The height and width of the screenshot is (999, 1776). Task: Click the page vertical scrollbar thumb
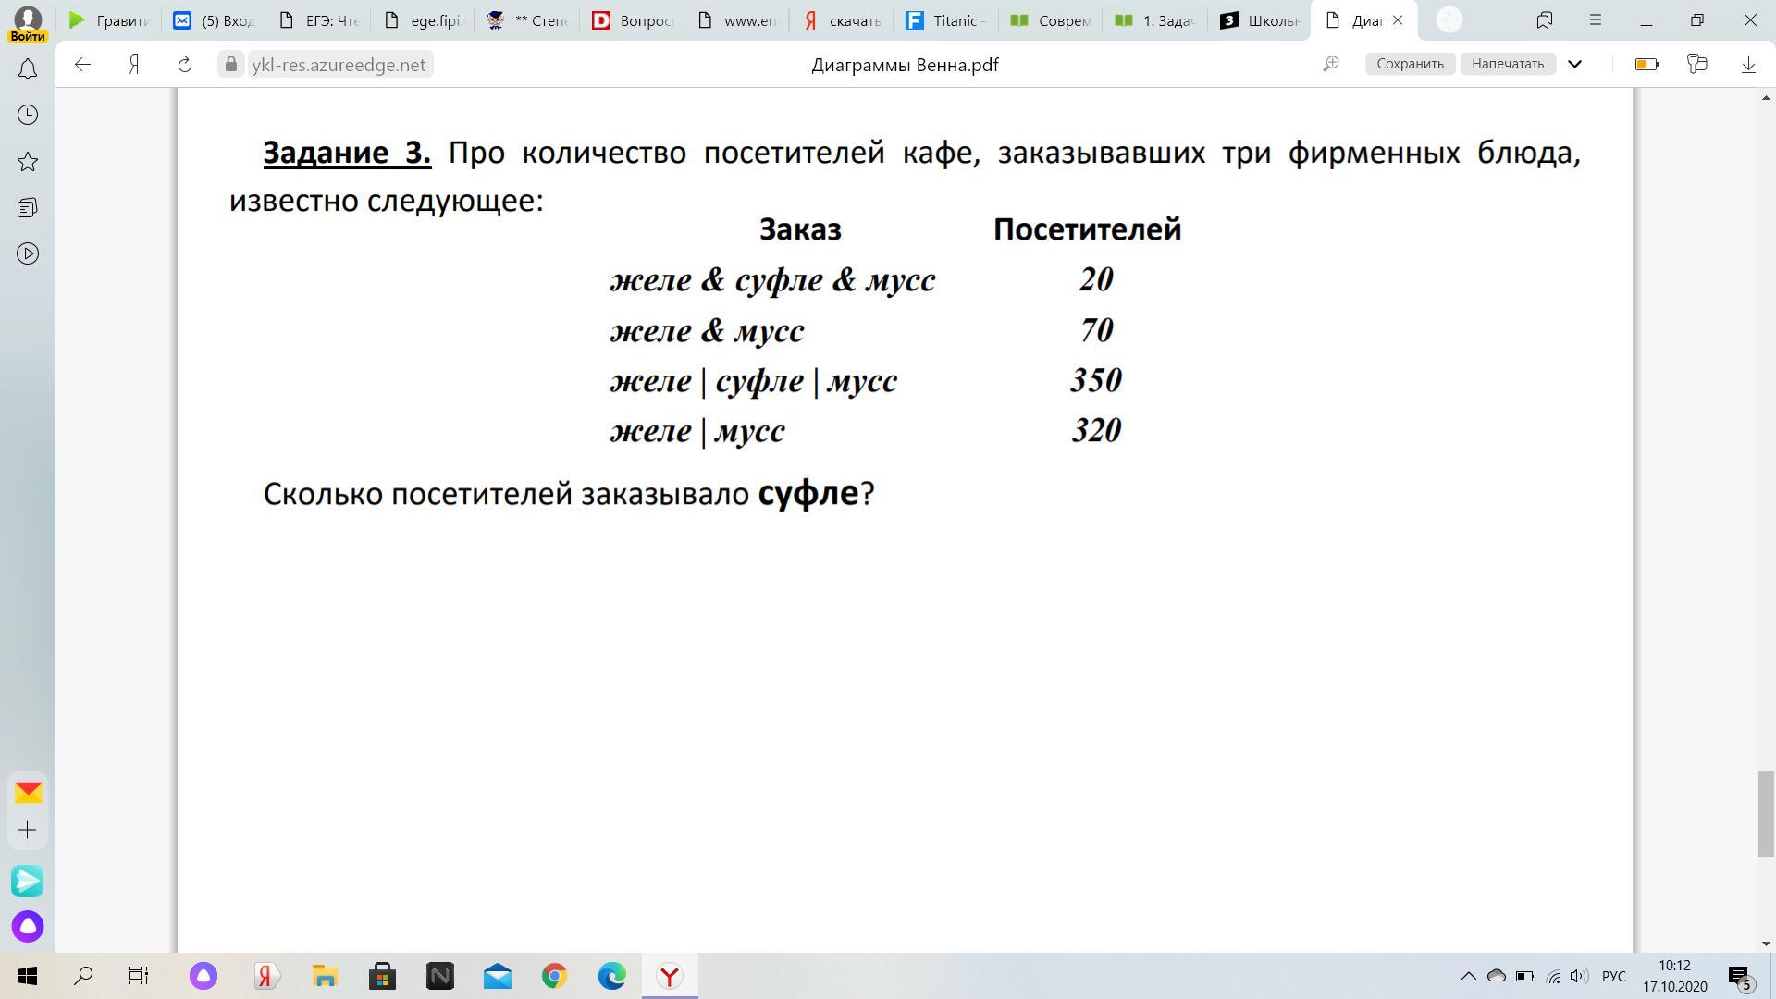coord(1766,814)
